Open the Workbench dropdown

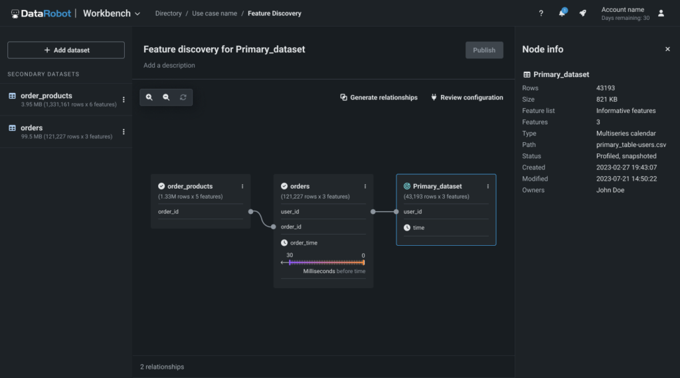[x=112, y=13]
